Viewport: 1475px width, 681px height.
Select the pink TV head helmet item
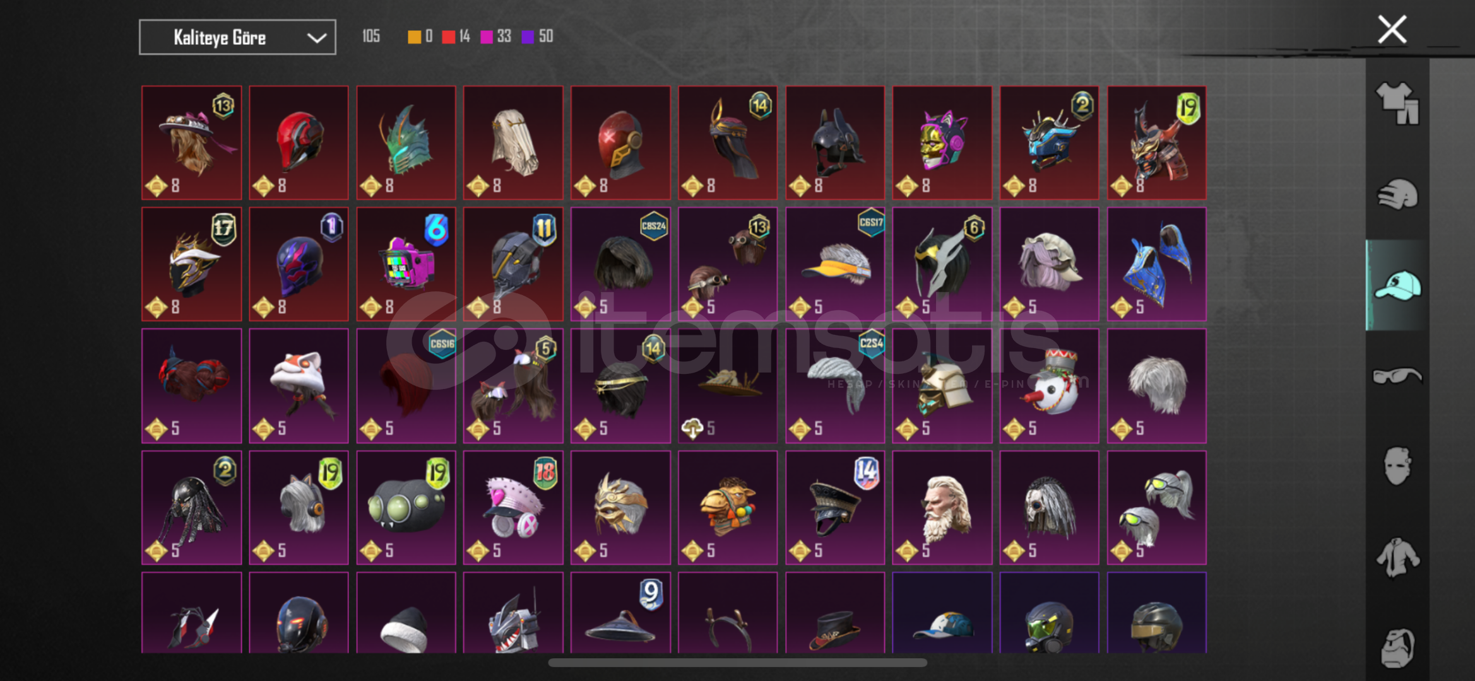click(x=406, y=264)
